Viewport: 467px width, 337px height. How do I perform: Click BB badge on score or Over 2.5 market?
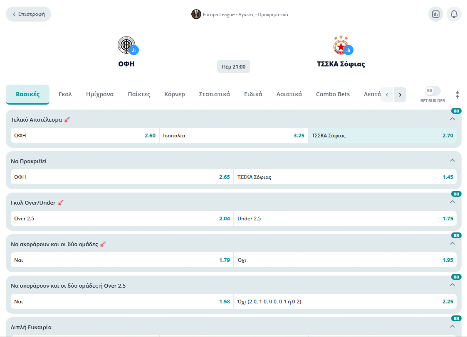pos(456,277)
